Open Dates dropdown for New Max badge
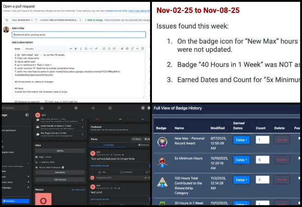The width and height of the screenshot is (302, 207). [241, 140]
